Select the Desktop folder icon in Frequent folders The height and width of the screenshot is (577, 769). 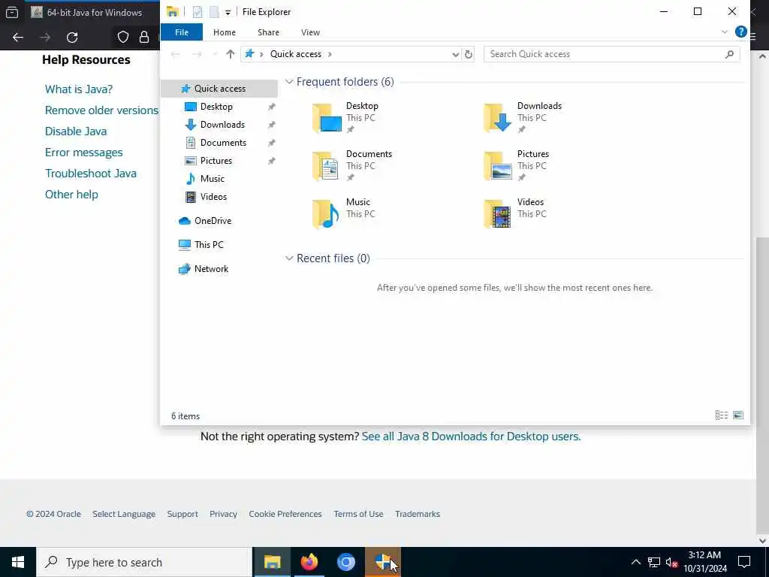(x=327, y=118)
